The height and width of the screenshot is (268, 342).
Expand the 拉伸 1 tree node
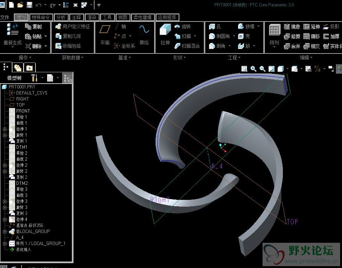pyautogui.click(x=5, y=129)
